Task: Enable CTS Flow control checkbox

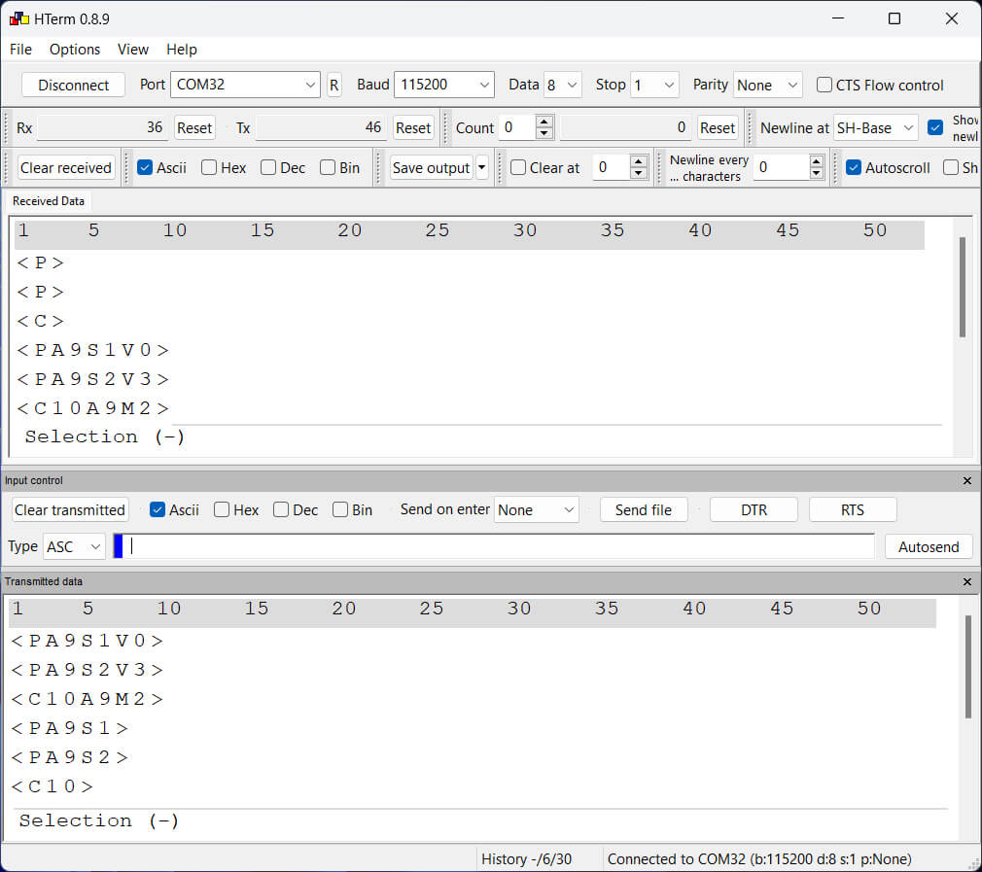Action: 824,85
